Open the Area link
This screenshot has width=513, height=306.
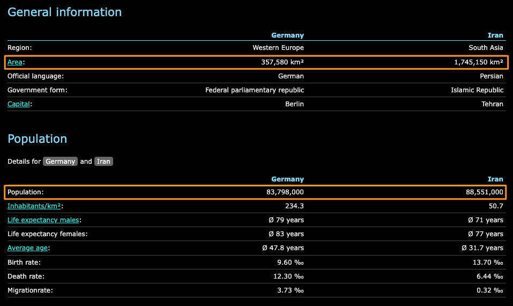click(x=15, y=62)
